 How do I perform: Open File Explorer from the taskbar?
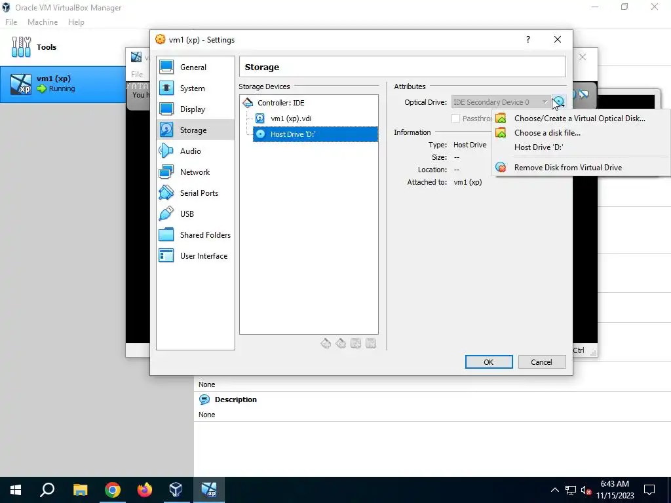80,490
